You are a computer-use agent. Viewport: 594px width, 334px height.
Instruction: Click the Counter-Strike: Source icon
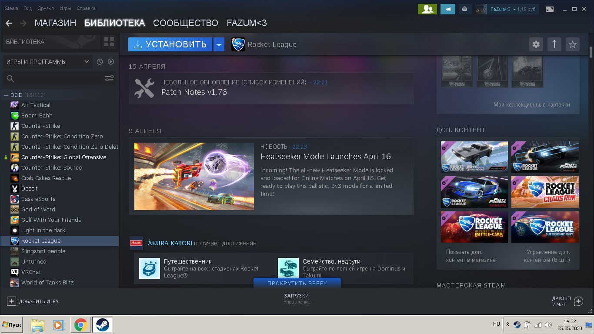(x=14, y=167)
